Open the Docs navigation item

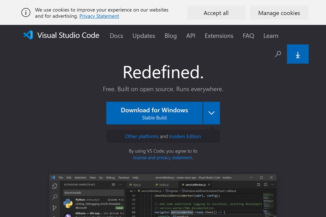[x=116, y=36]
